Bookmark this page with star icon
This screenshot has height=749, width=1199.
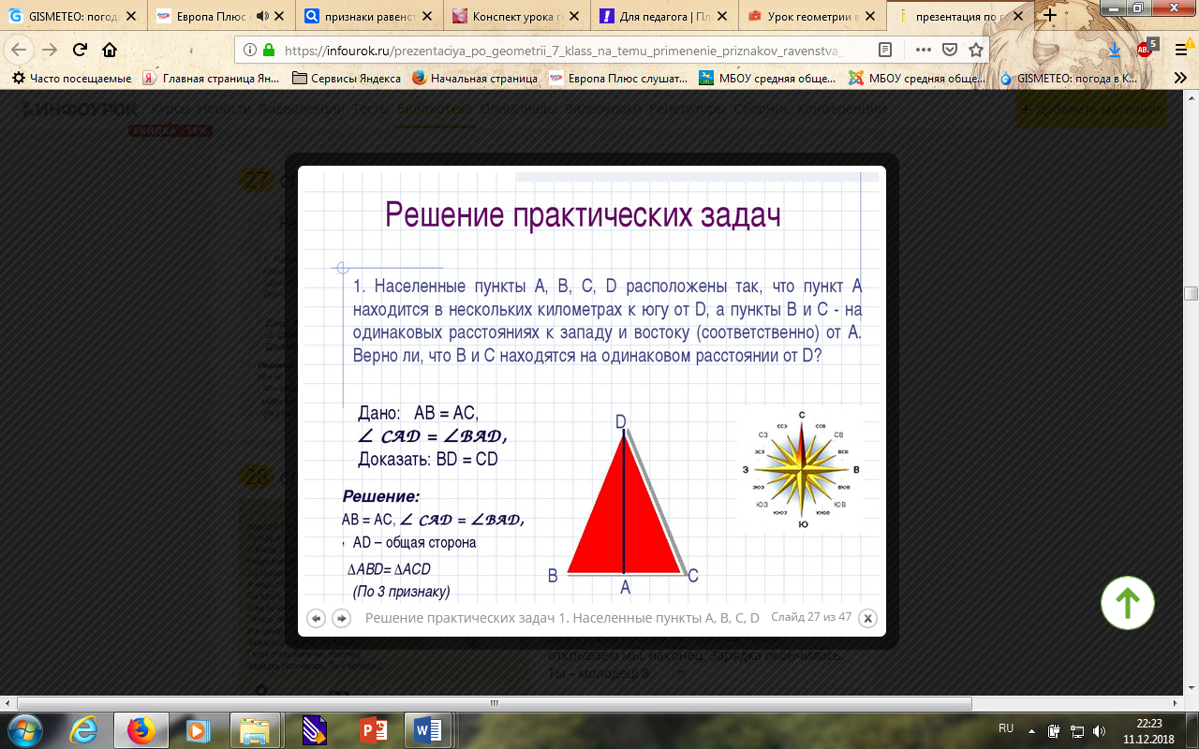click(976, 50)
